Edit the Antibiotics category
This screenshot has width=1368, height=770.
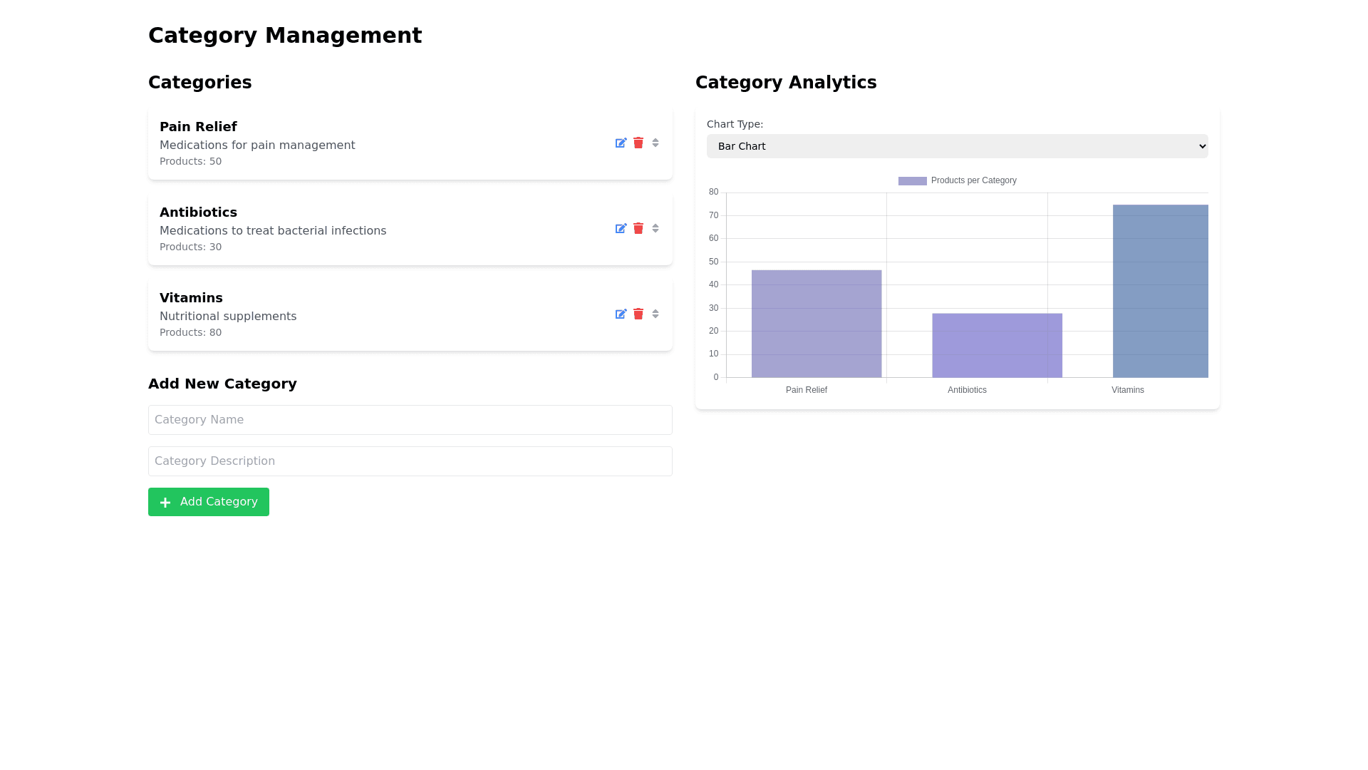point(621,228)
